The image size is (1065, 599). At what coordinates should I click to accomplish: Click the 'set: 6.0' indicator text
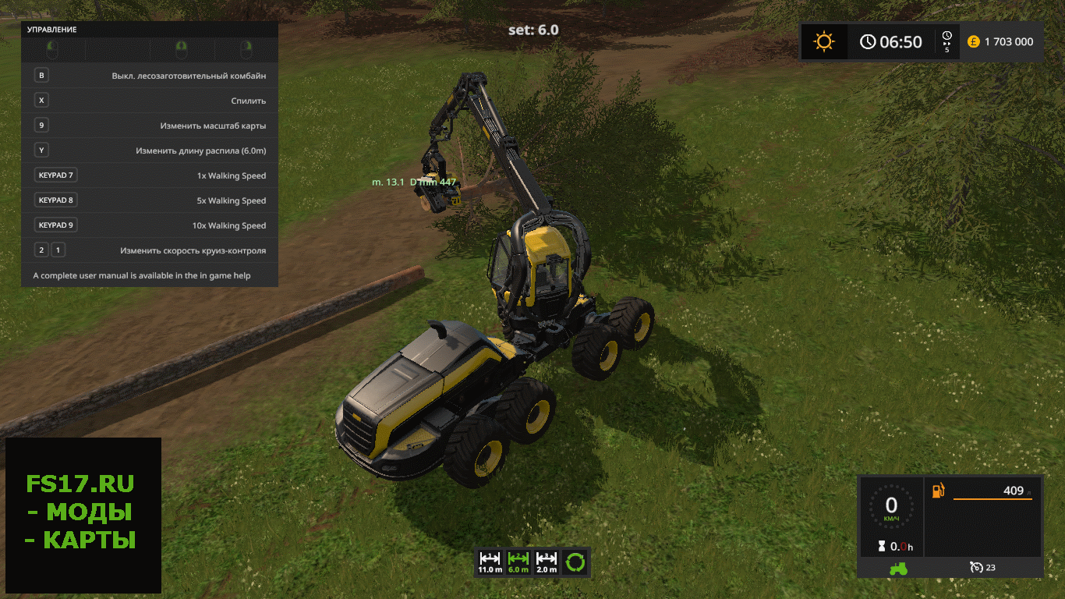533,30
